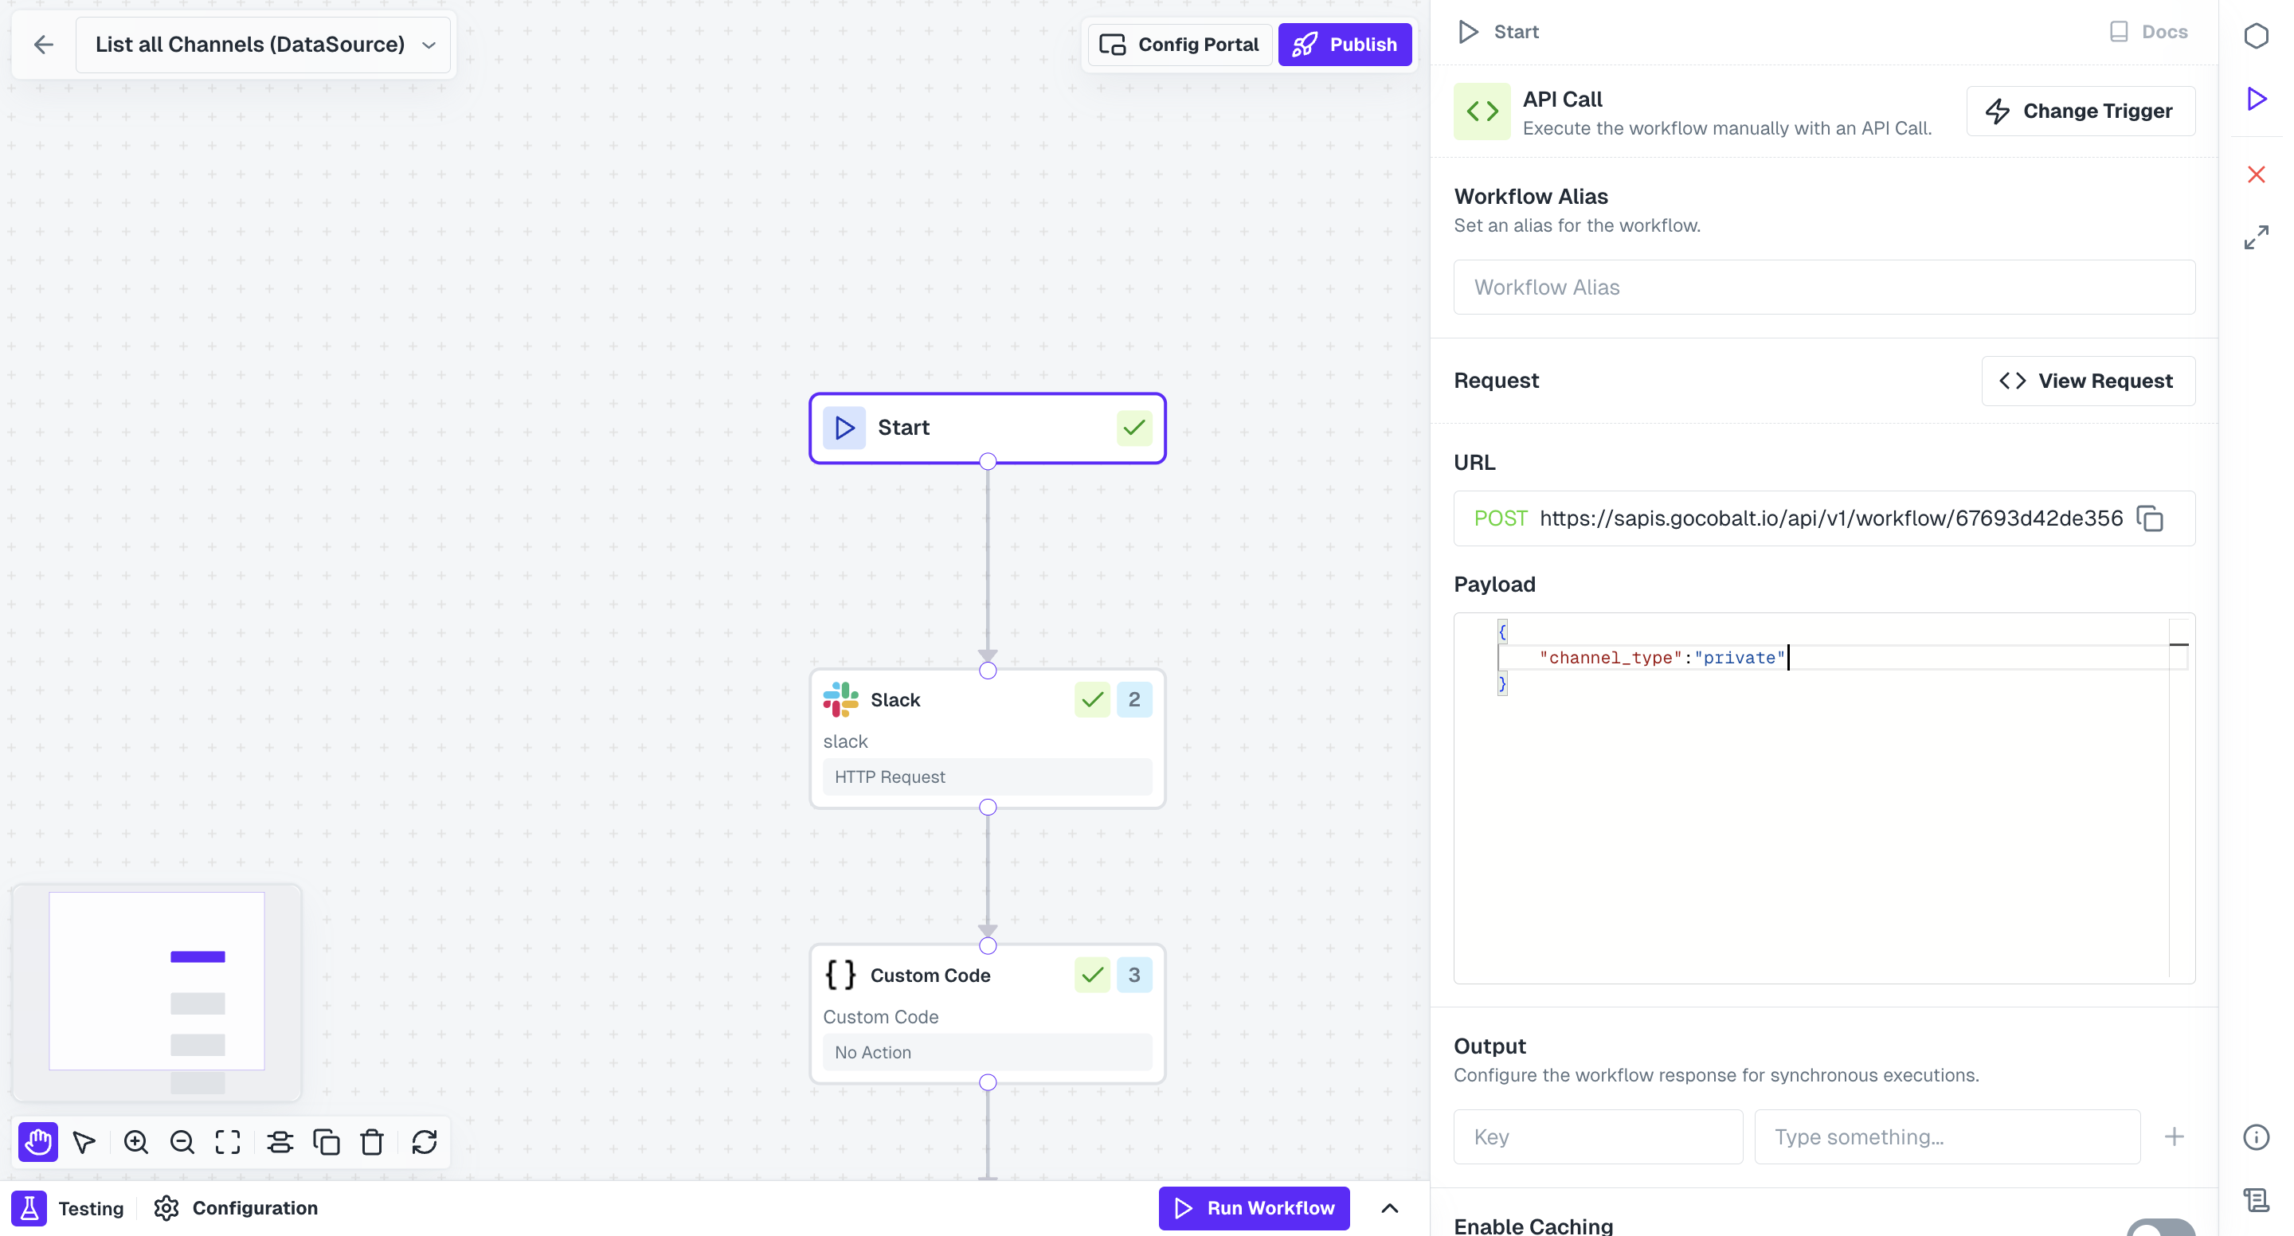The image size is (2294, 1236).
Task: Delete the selected node
Action: 372,1141
